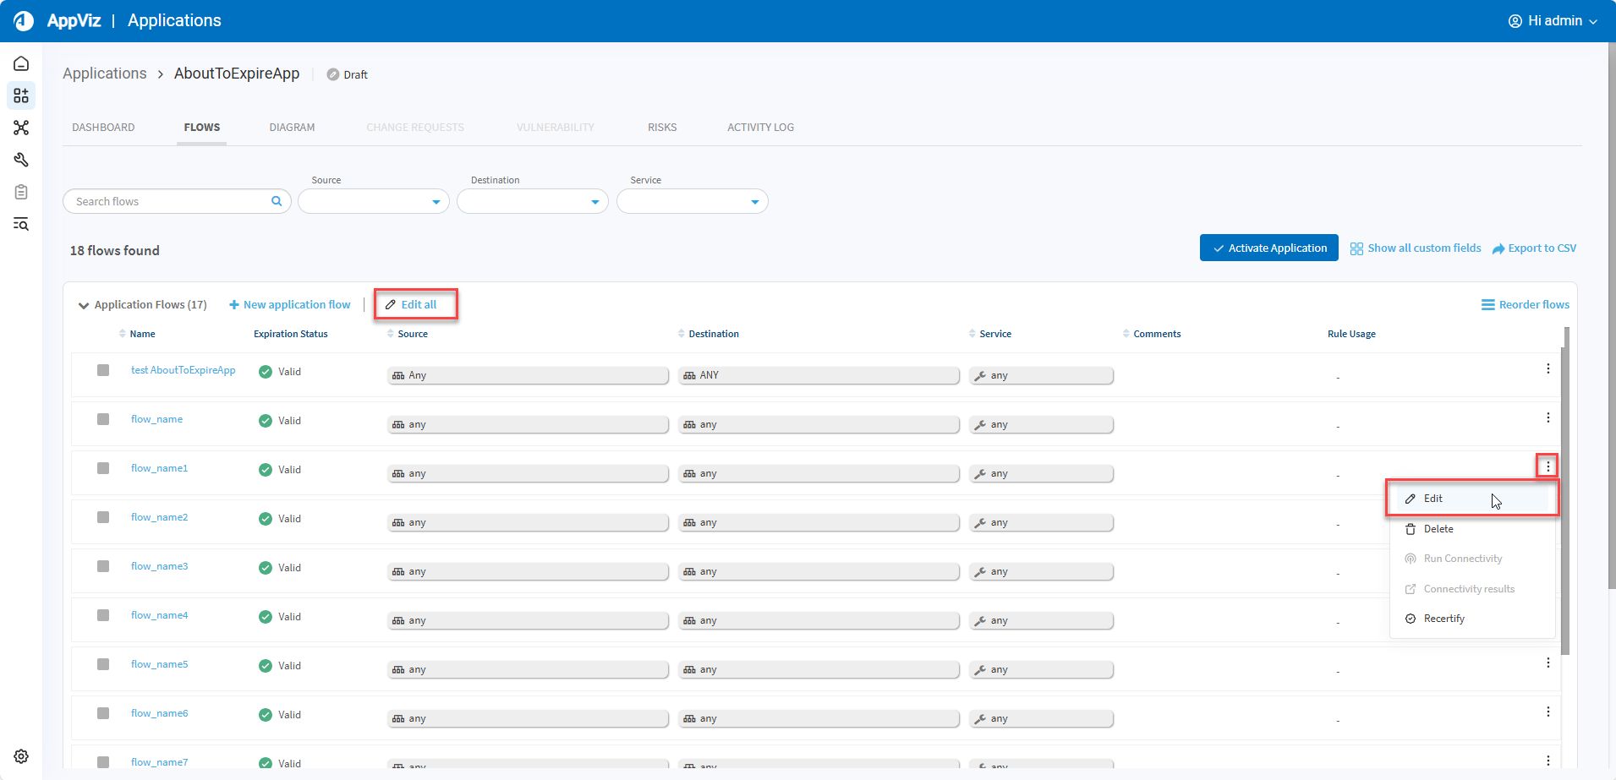Select the checkbox next to flow_name2
Image resolution: width=1616 pixels, height=780 pixels.
pyautogui.click(x=103, y=517)
